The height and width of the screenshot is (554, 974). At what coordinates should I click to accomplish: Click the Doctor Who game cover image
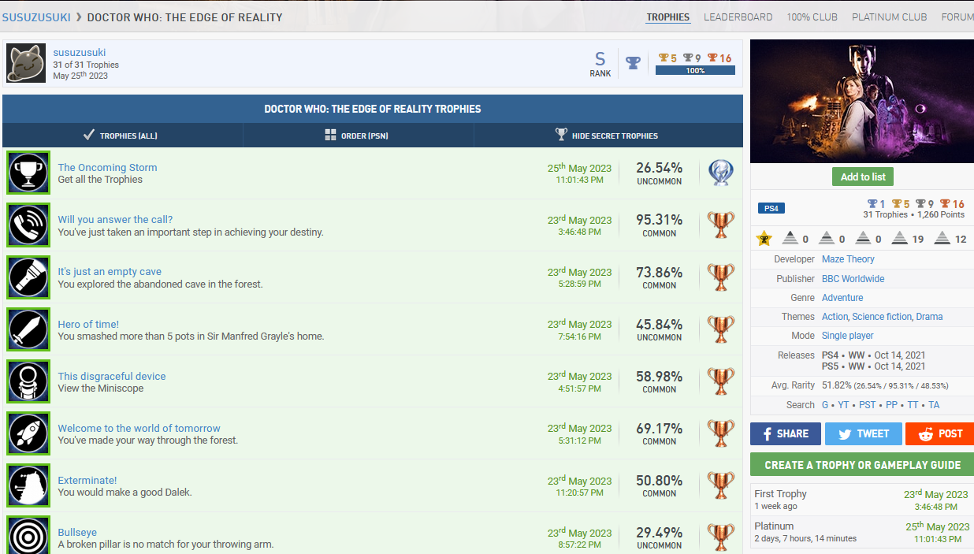(x=862, y=102)
